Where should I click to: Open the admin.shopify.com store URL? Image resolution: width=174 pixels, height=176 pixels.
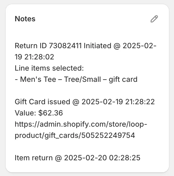(x=81, y=130)
